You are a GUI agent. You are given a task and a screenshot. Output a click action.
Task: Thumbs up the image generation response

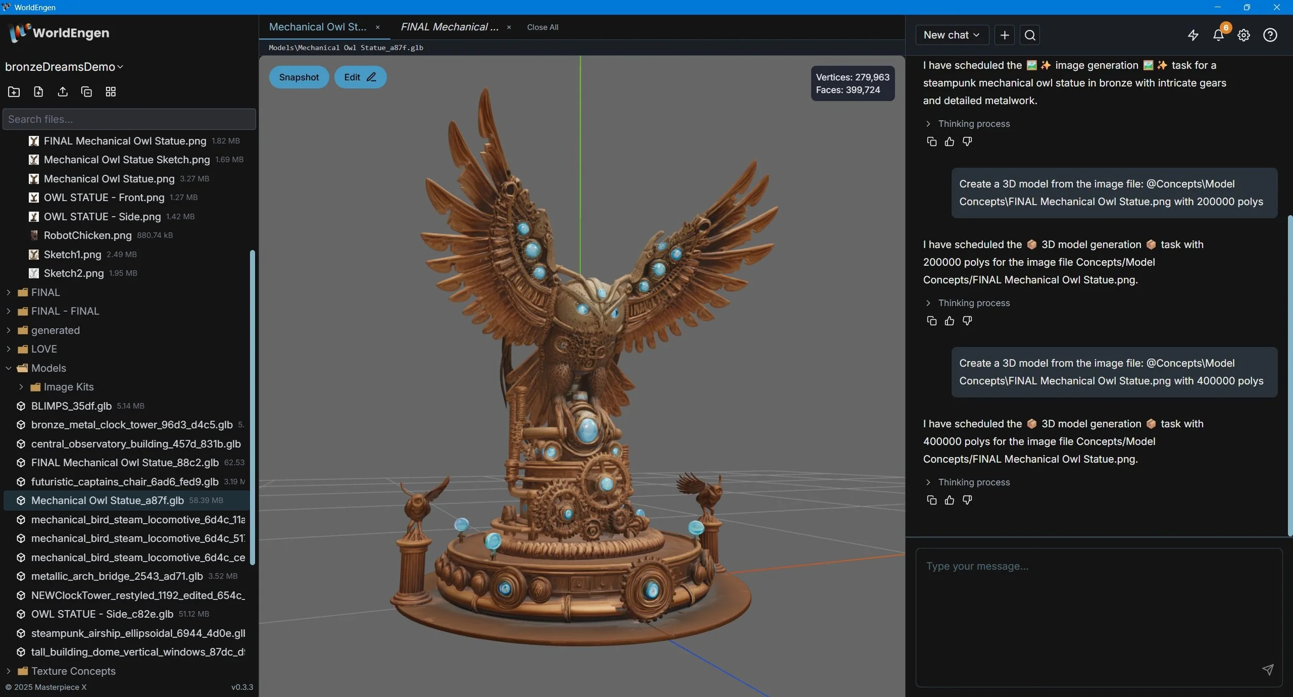coord(949,142)
